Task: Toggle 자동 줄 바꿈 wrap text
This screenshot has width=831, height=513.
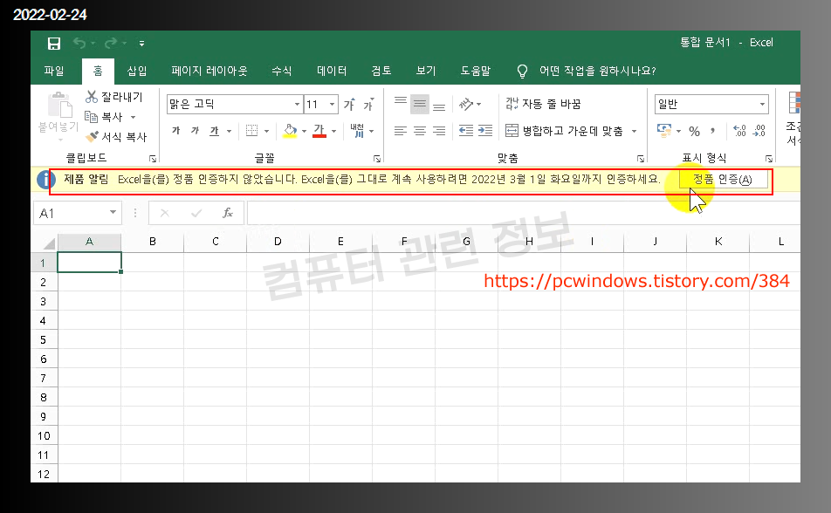Action: click(x=543, y=104)
